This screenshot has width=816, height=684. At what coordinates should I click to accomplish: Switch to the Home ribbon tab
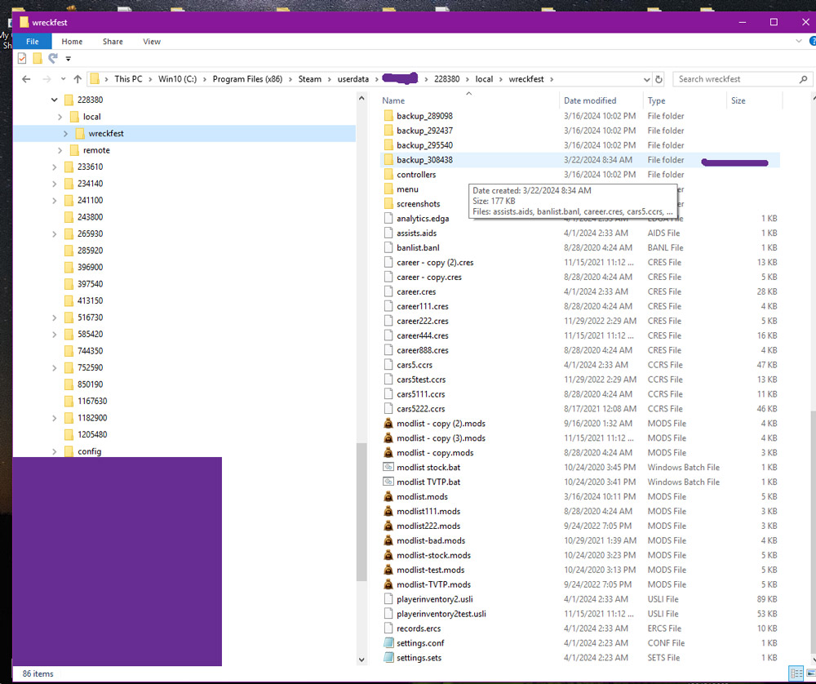pyautogui.click(x=72, y=42)
